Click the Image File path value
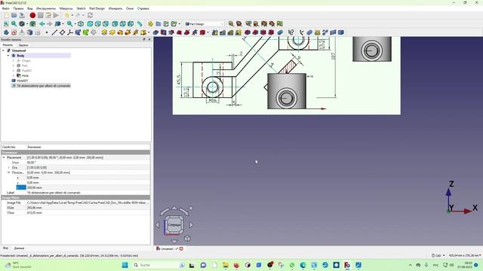 click(x=88, y=202)
